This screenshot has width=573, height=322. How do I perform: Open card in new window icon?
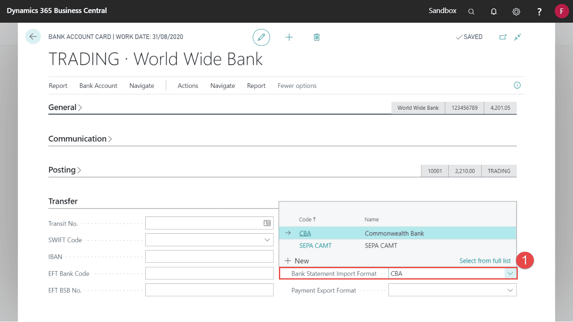[503, 37]
